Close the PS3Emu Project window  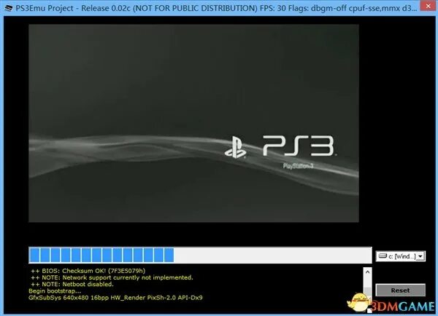[x=428, y=6]
